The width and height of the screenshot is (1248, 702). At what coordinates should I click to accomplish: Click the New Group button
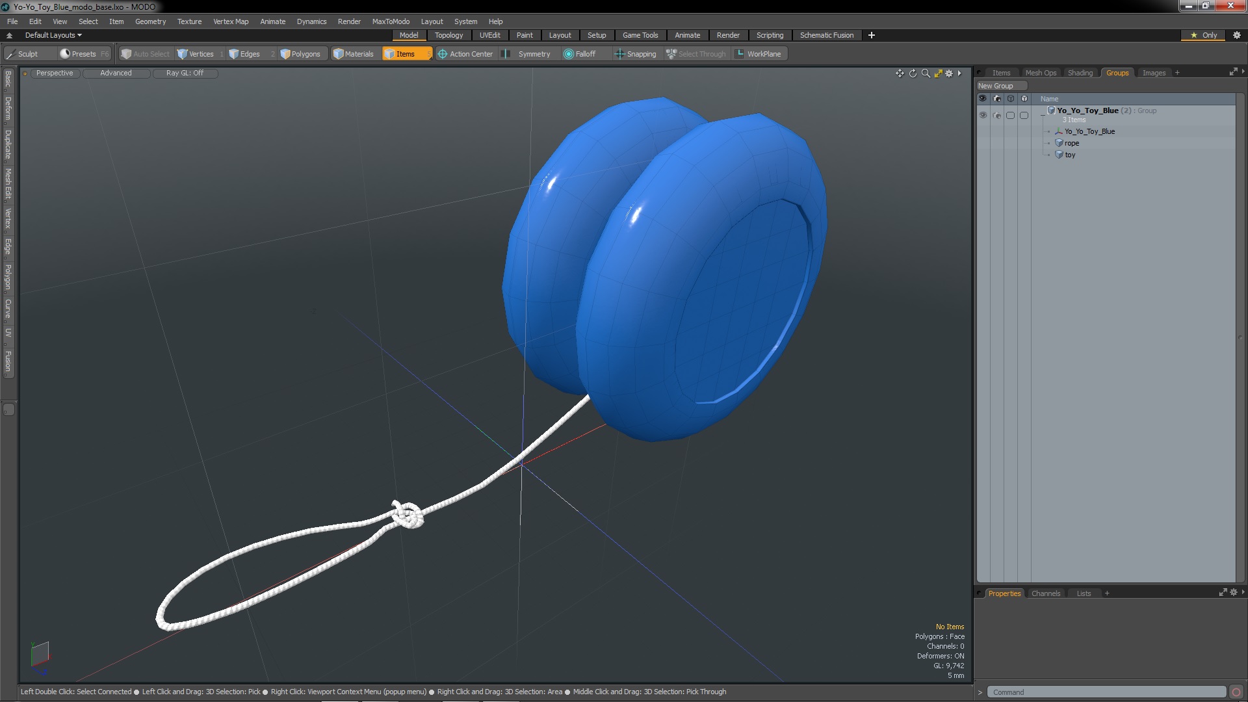click(x=996, y=86)
